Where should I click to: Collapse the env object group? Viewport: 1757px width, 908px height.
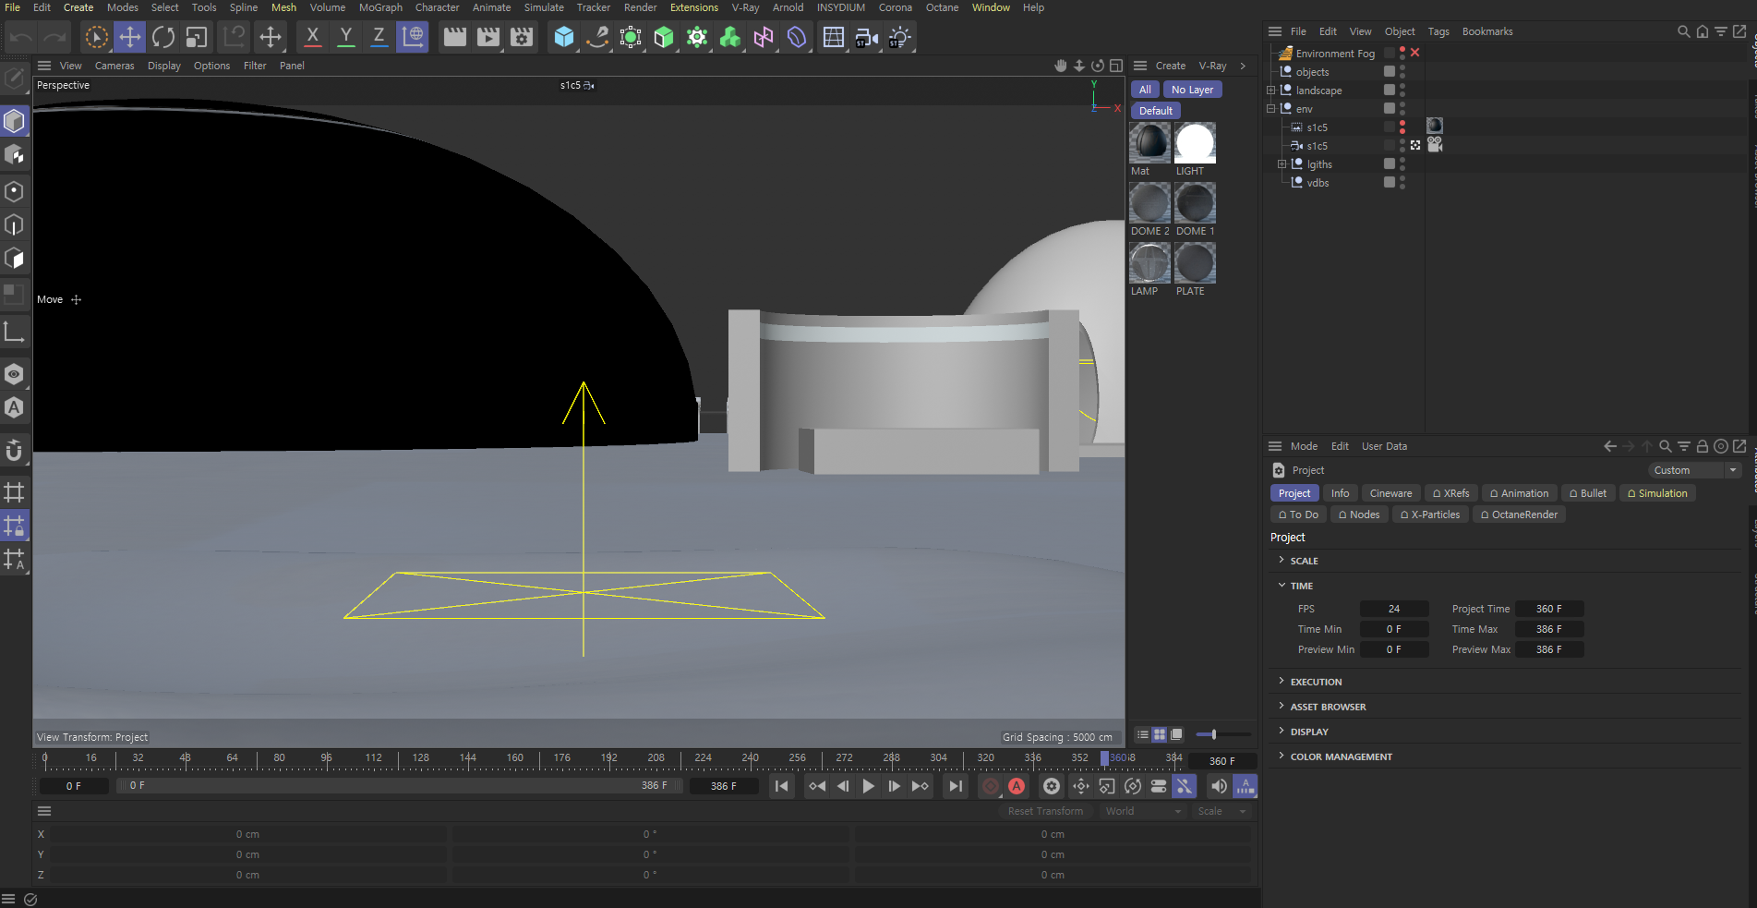click(1270, 109)
